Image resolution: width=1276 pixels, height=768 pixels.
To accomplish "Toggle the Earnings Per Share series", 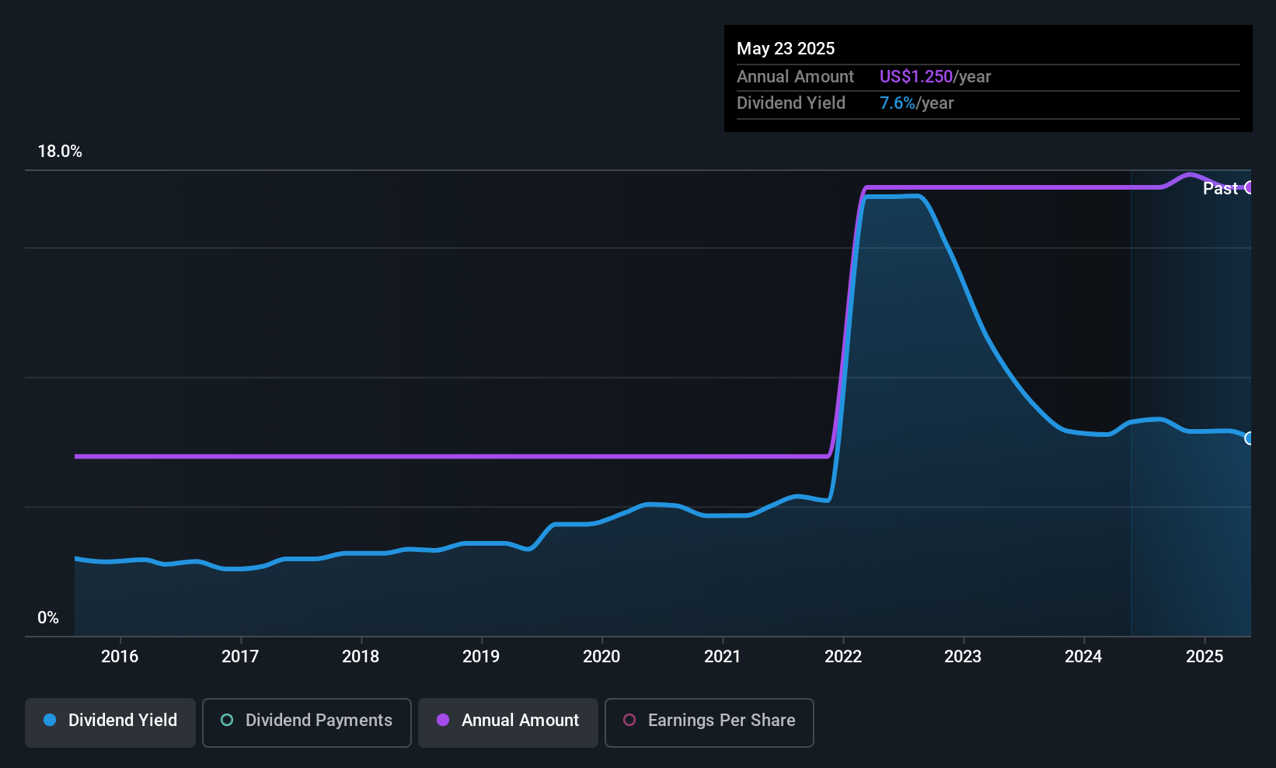I will coord(709,723).
